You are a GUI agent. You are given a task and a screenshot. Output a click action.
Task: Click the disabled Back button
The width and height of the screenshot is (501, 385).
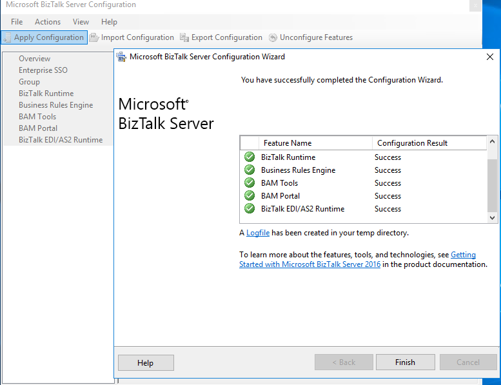344,362
